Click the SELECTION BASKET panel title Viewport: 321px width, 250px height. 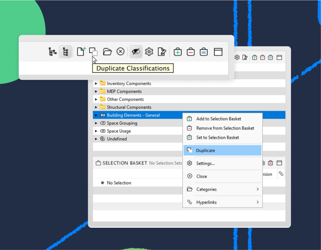(125, 163)
